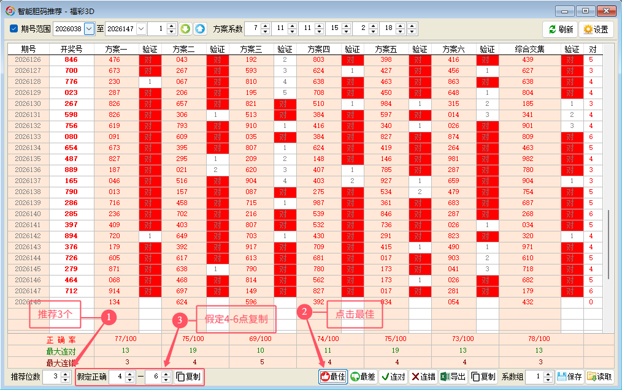Save coefficients with the 保存 button
622x390 pixels.
569,377
